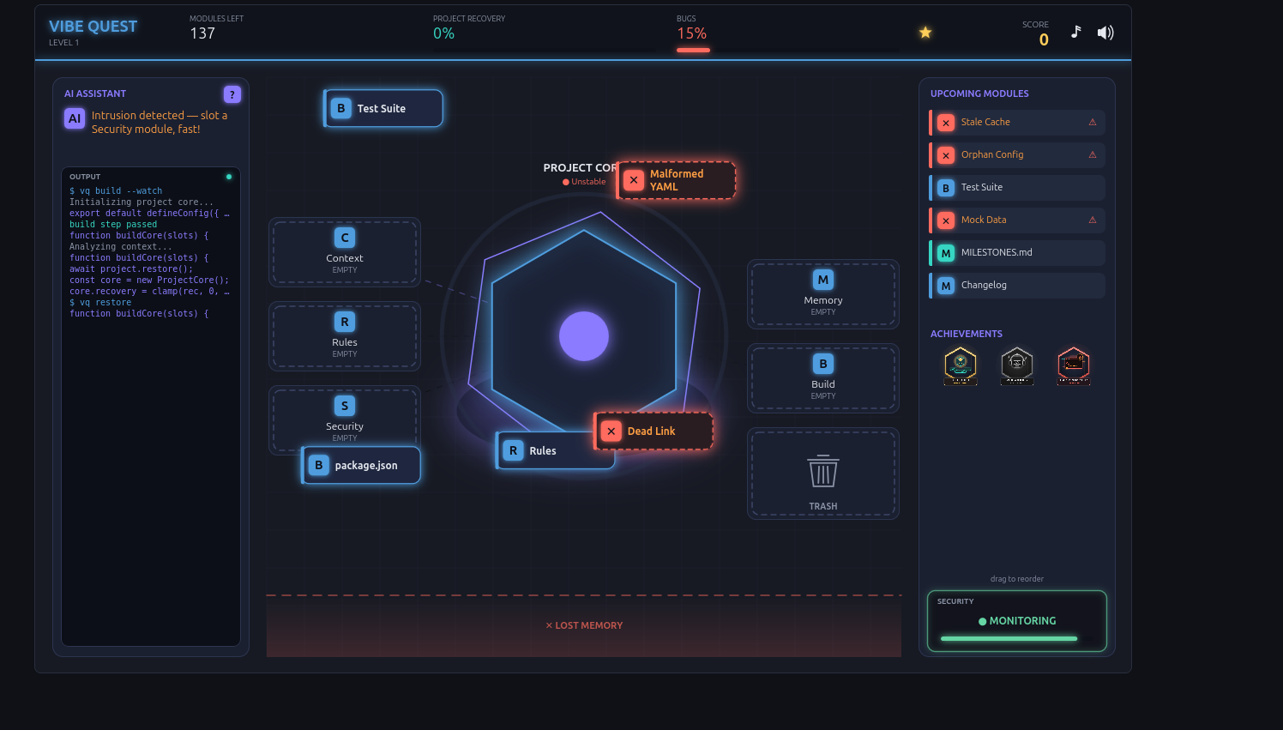
Task: Select Test Suite in upcoming modules list
Action: (1017, 187)
